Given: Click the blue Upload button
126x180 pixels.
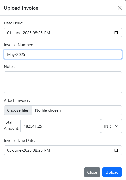Looking at the screenshot, I should click(x=112, y=172).
